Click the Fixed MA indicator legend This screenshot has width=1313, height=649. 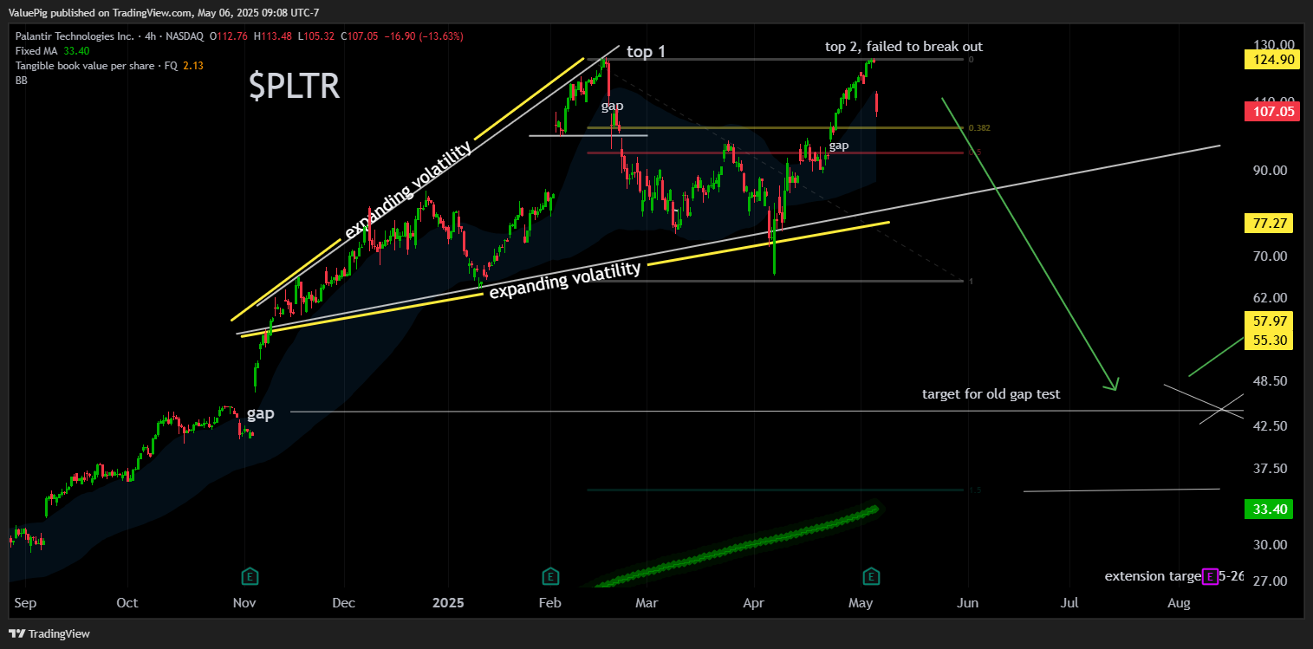tap(52, 51)
